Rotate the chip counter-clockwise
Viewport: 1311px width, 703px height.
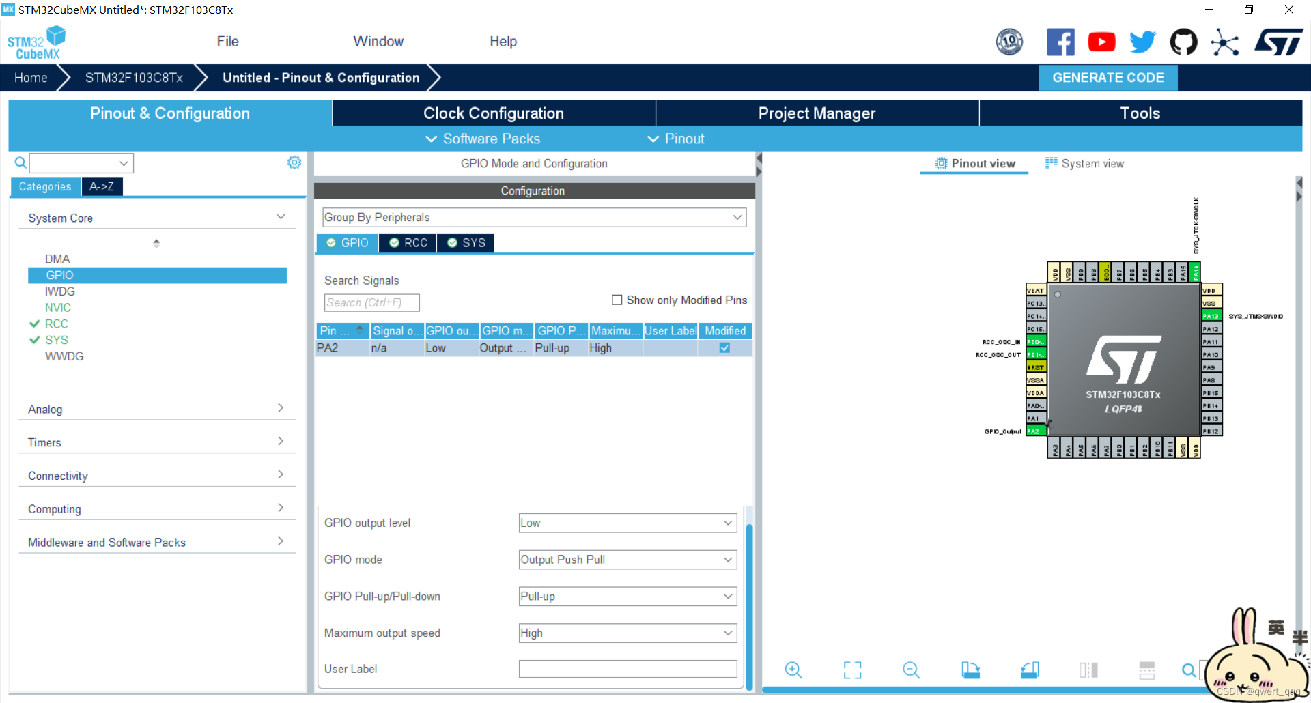(x=1030, y=670)
